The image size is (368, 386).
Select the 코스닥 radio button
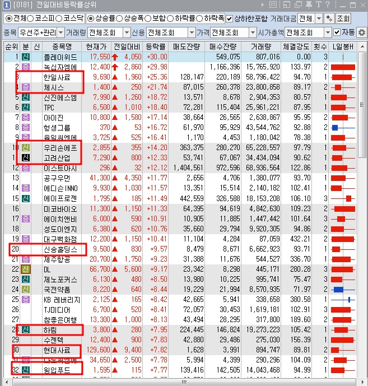point(59,18)
